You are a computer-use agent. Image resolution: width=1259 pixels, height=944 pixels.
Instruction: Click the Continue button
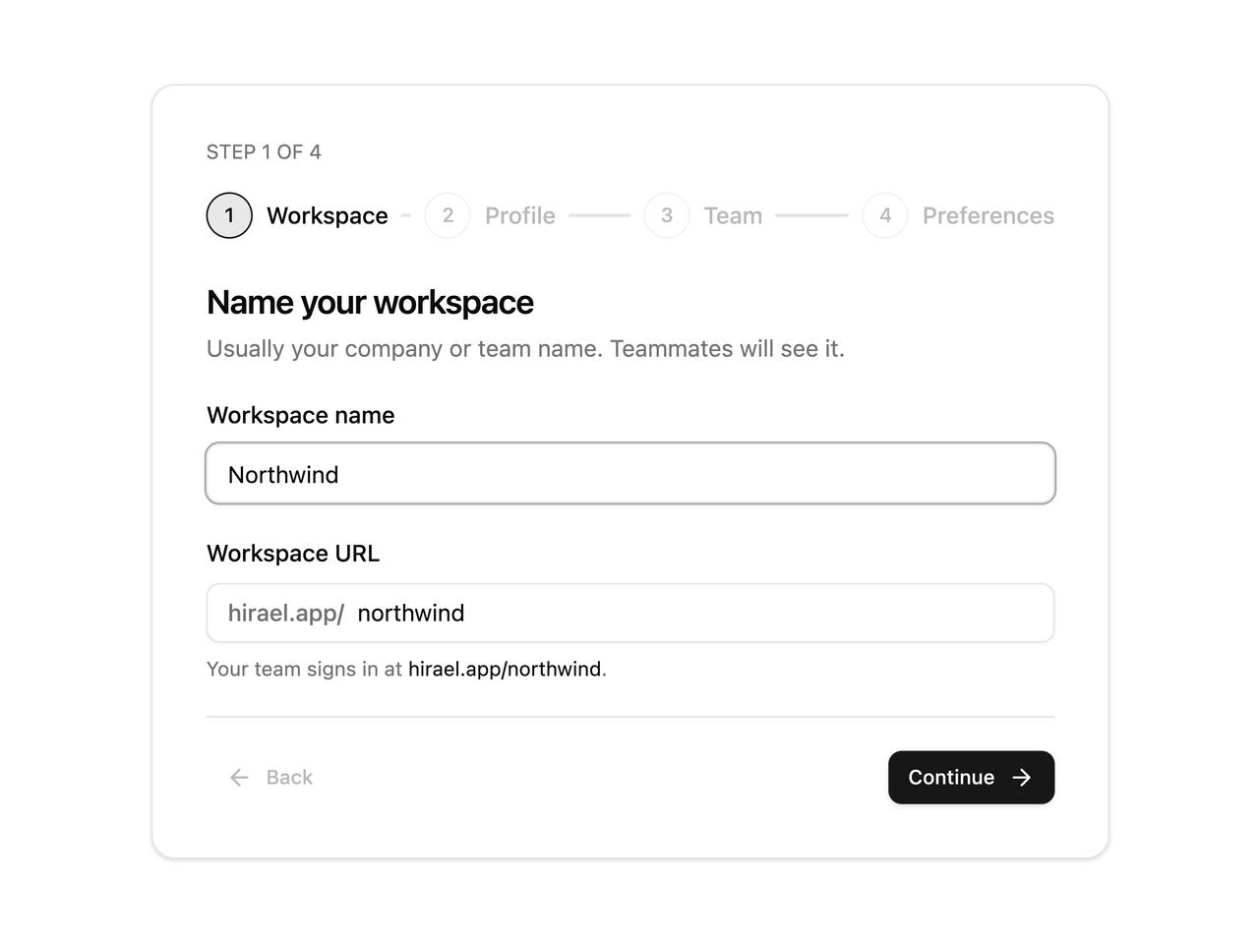(x=972, y=778)
